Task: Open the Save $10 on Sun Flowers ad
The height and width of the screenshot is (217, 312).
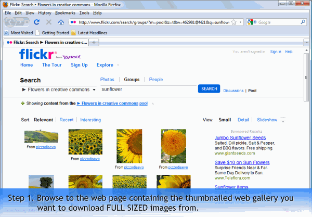Action: point(242,162)
